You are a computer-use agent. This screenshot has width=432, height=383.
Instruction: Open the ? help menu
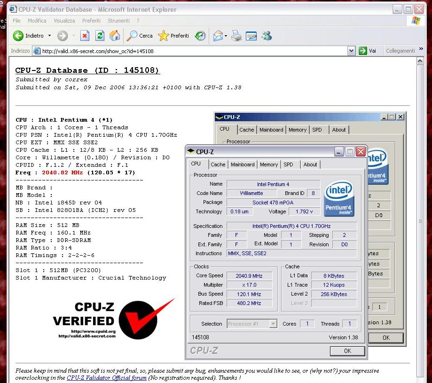pyautogui.click(x=138, y=21)
